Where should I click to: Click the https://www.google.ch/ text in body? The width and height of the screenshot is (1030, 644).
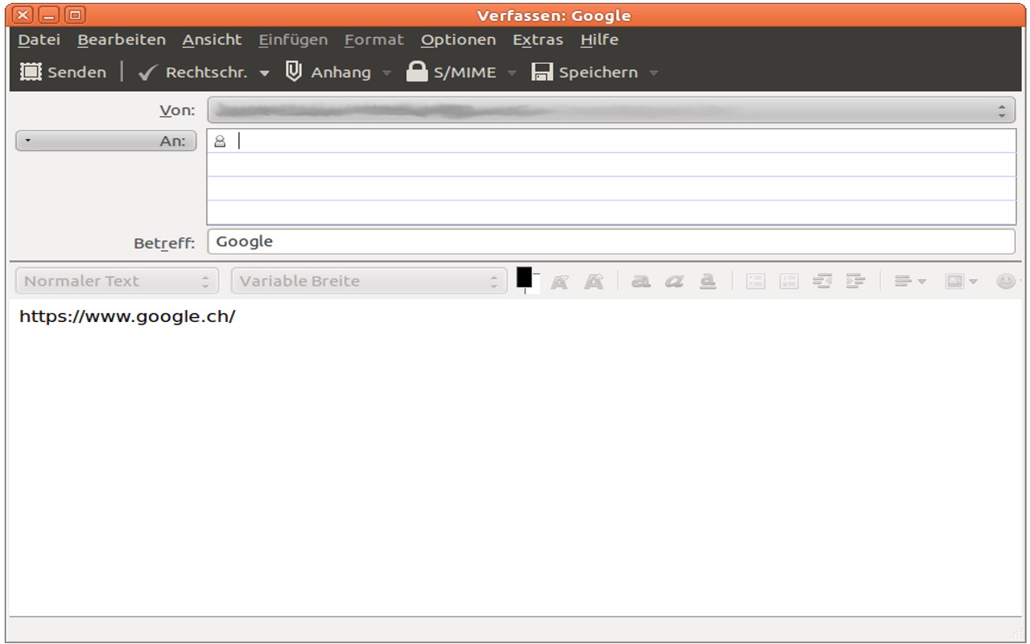[127, 316]
